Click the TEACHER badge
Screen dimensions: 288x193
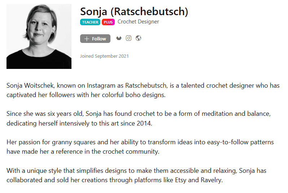(x=90, y=22)
